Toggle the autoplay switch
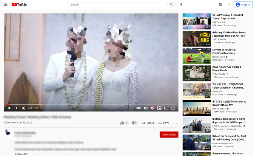Screen dimensions: 254x156 click(138, 108)
